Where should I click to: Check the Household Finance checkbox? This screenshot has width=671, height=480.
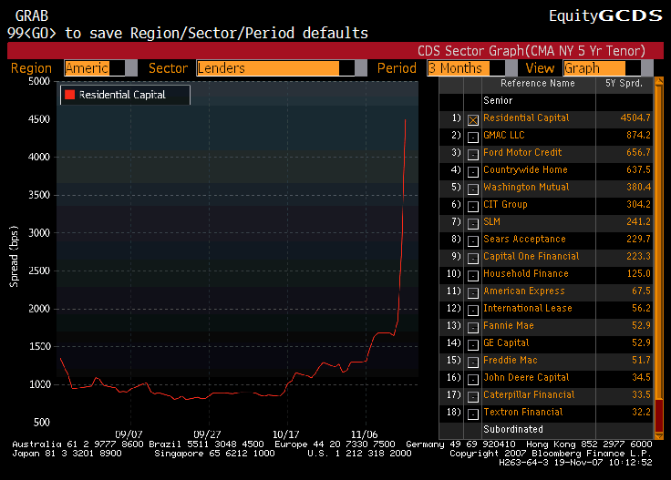coord(473,276)
